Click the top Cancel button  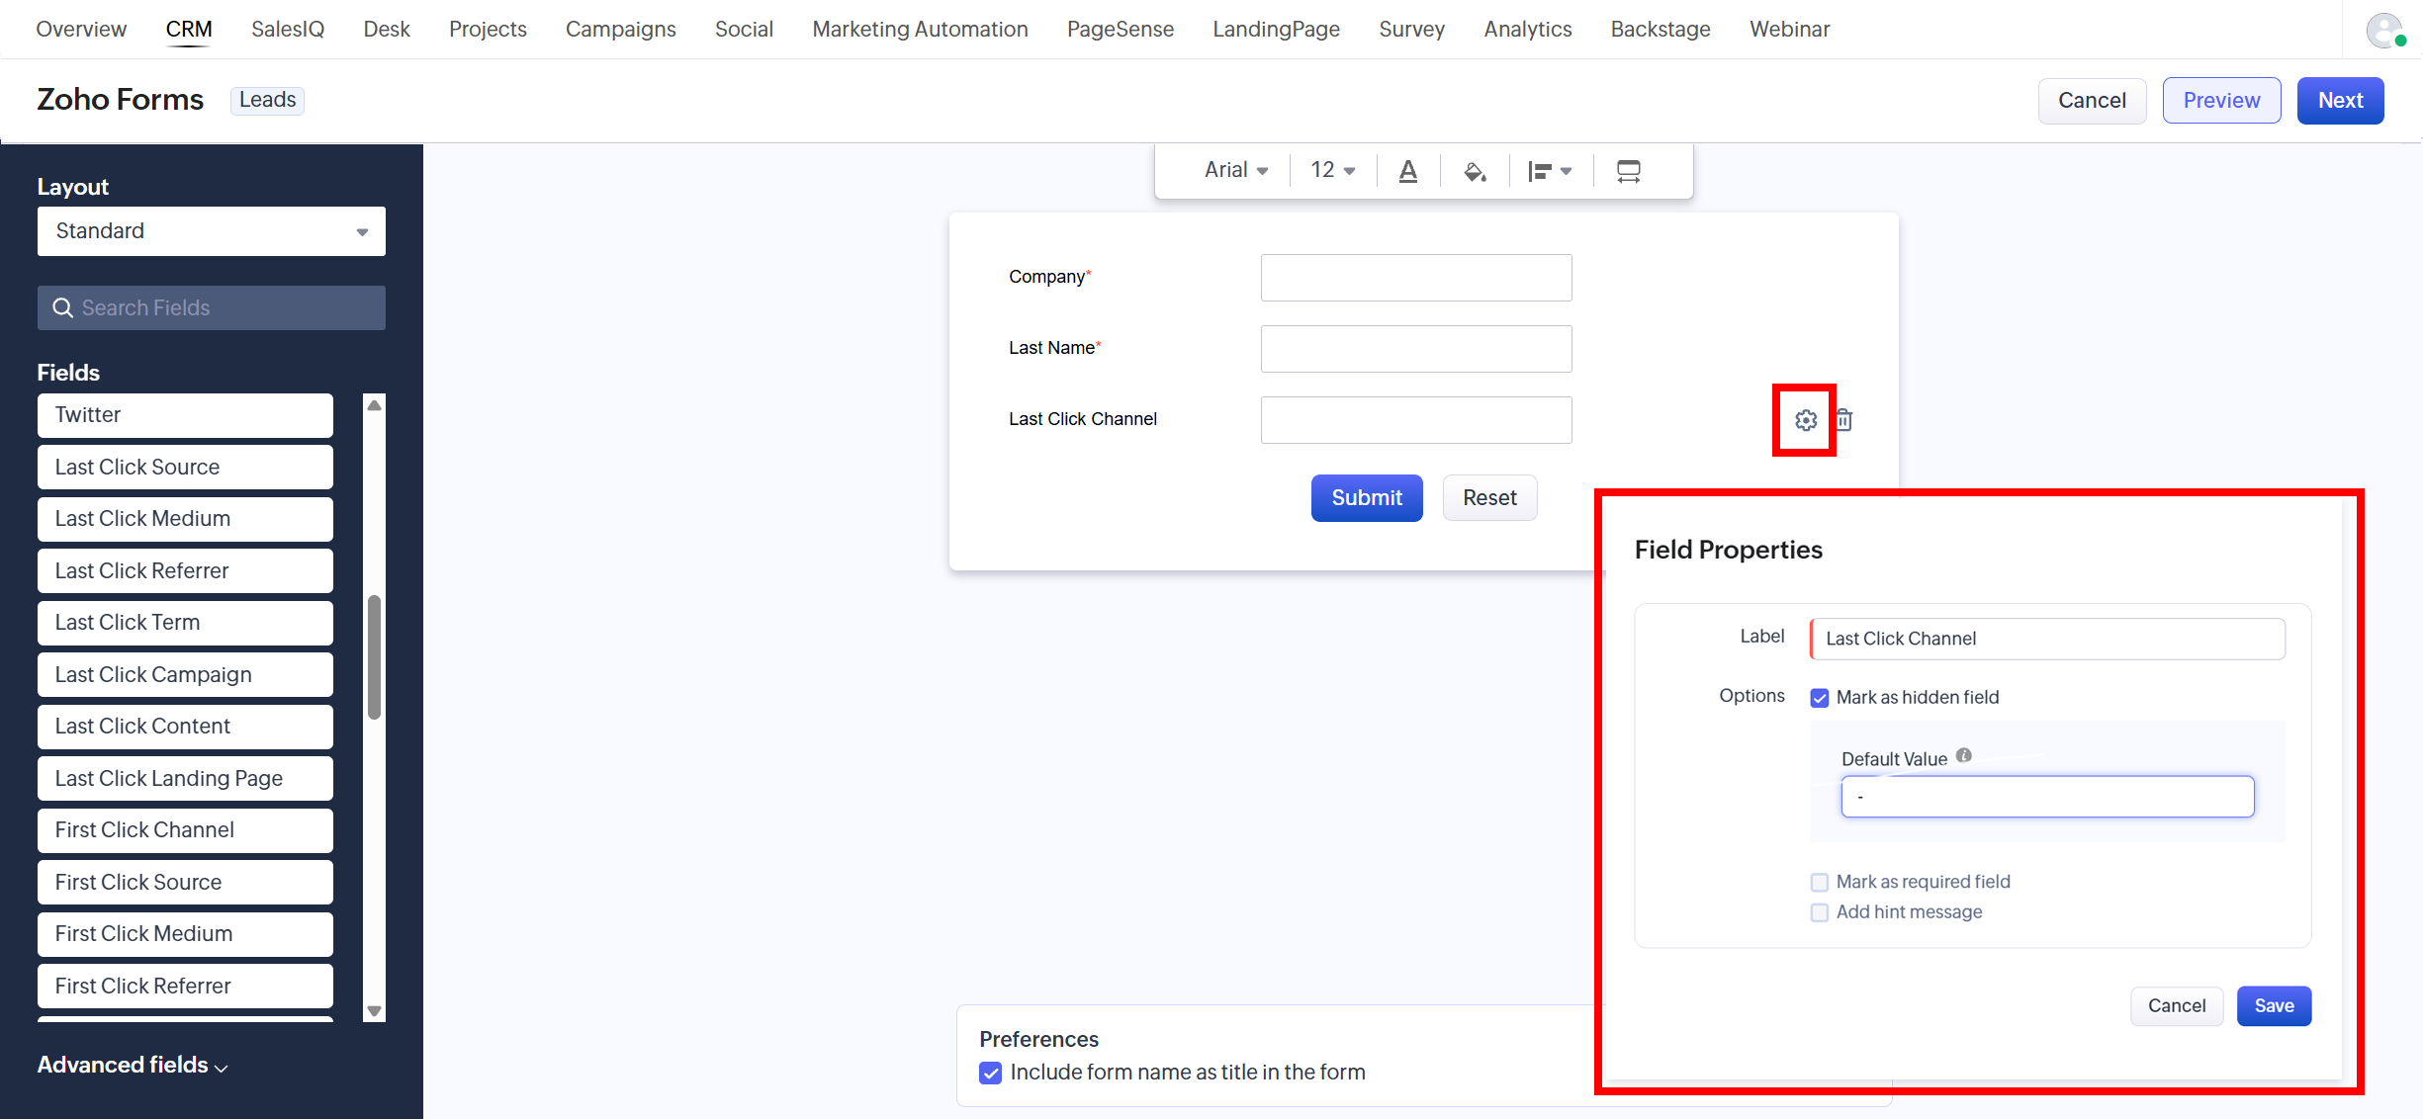pos(2092,101)
